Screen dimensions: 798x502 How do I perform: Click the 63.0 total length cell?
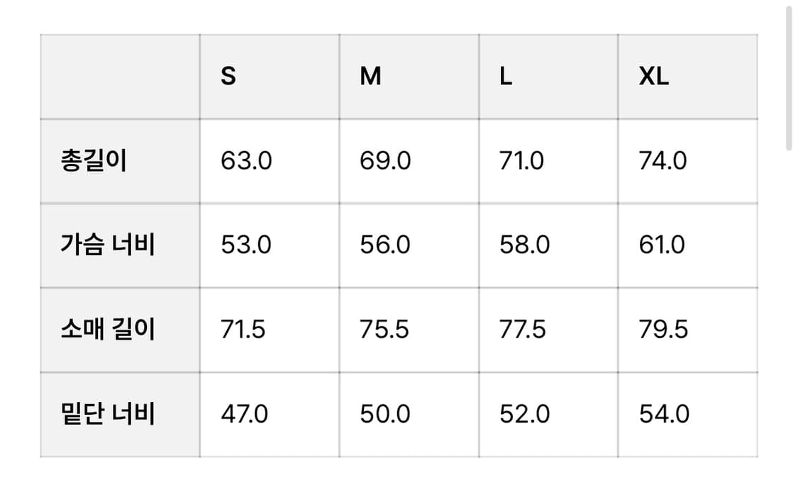coord(246,161)
